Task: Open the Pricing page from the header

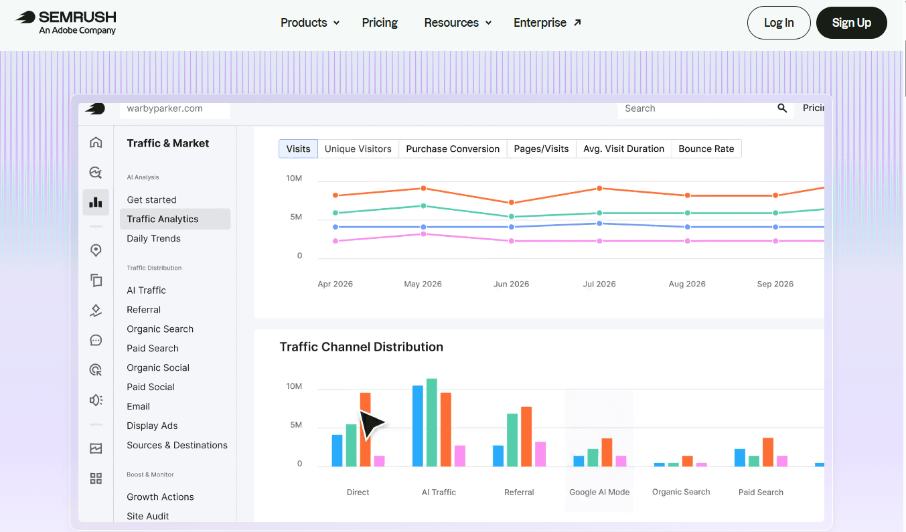Action: coord(380,23)
